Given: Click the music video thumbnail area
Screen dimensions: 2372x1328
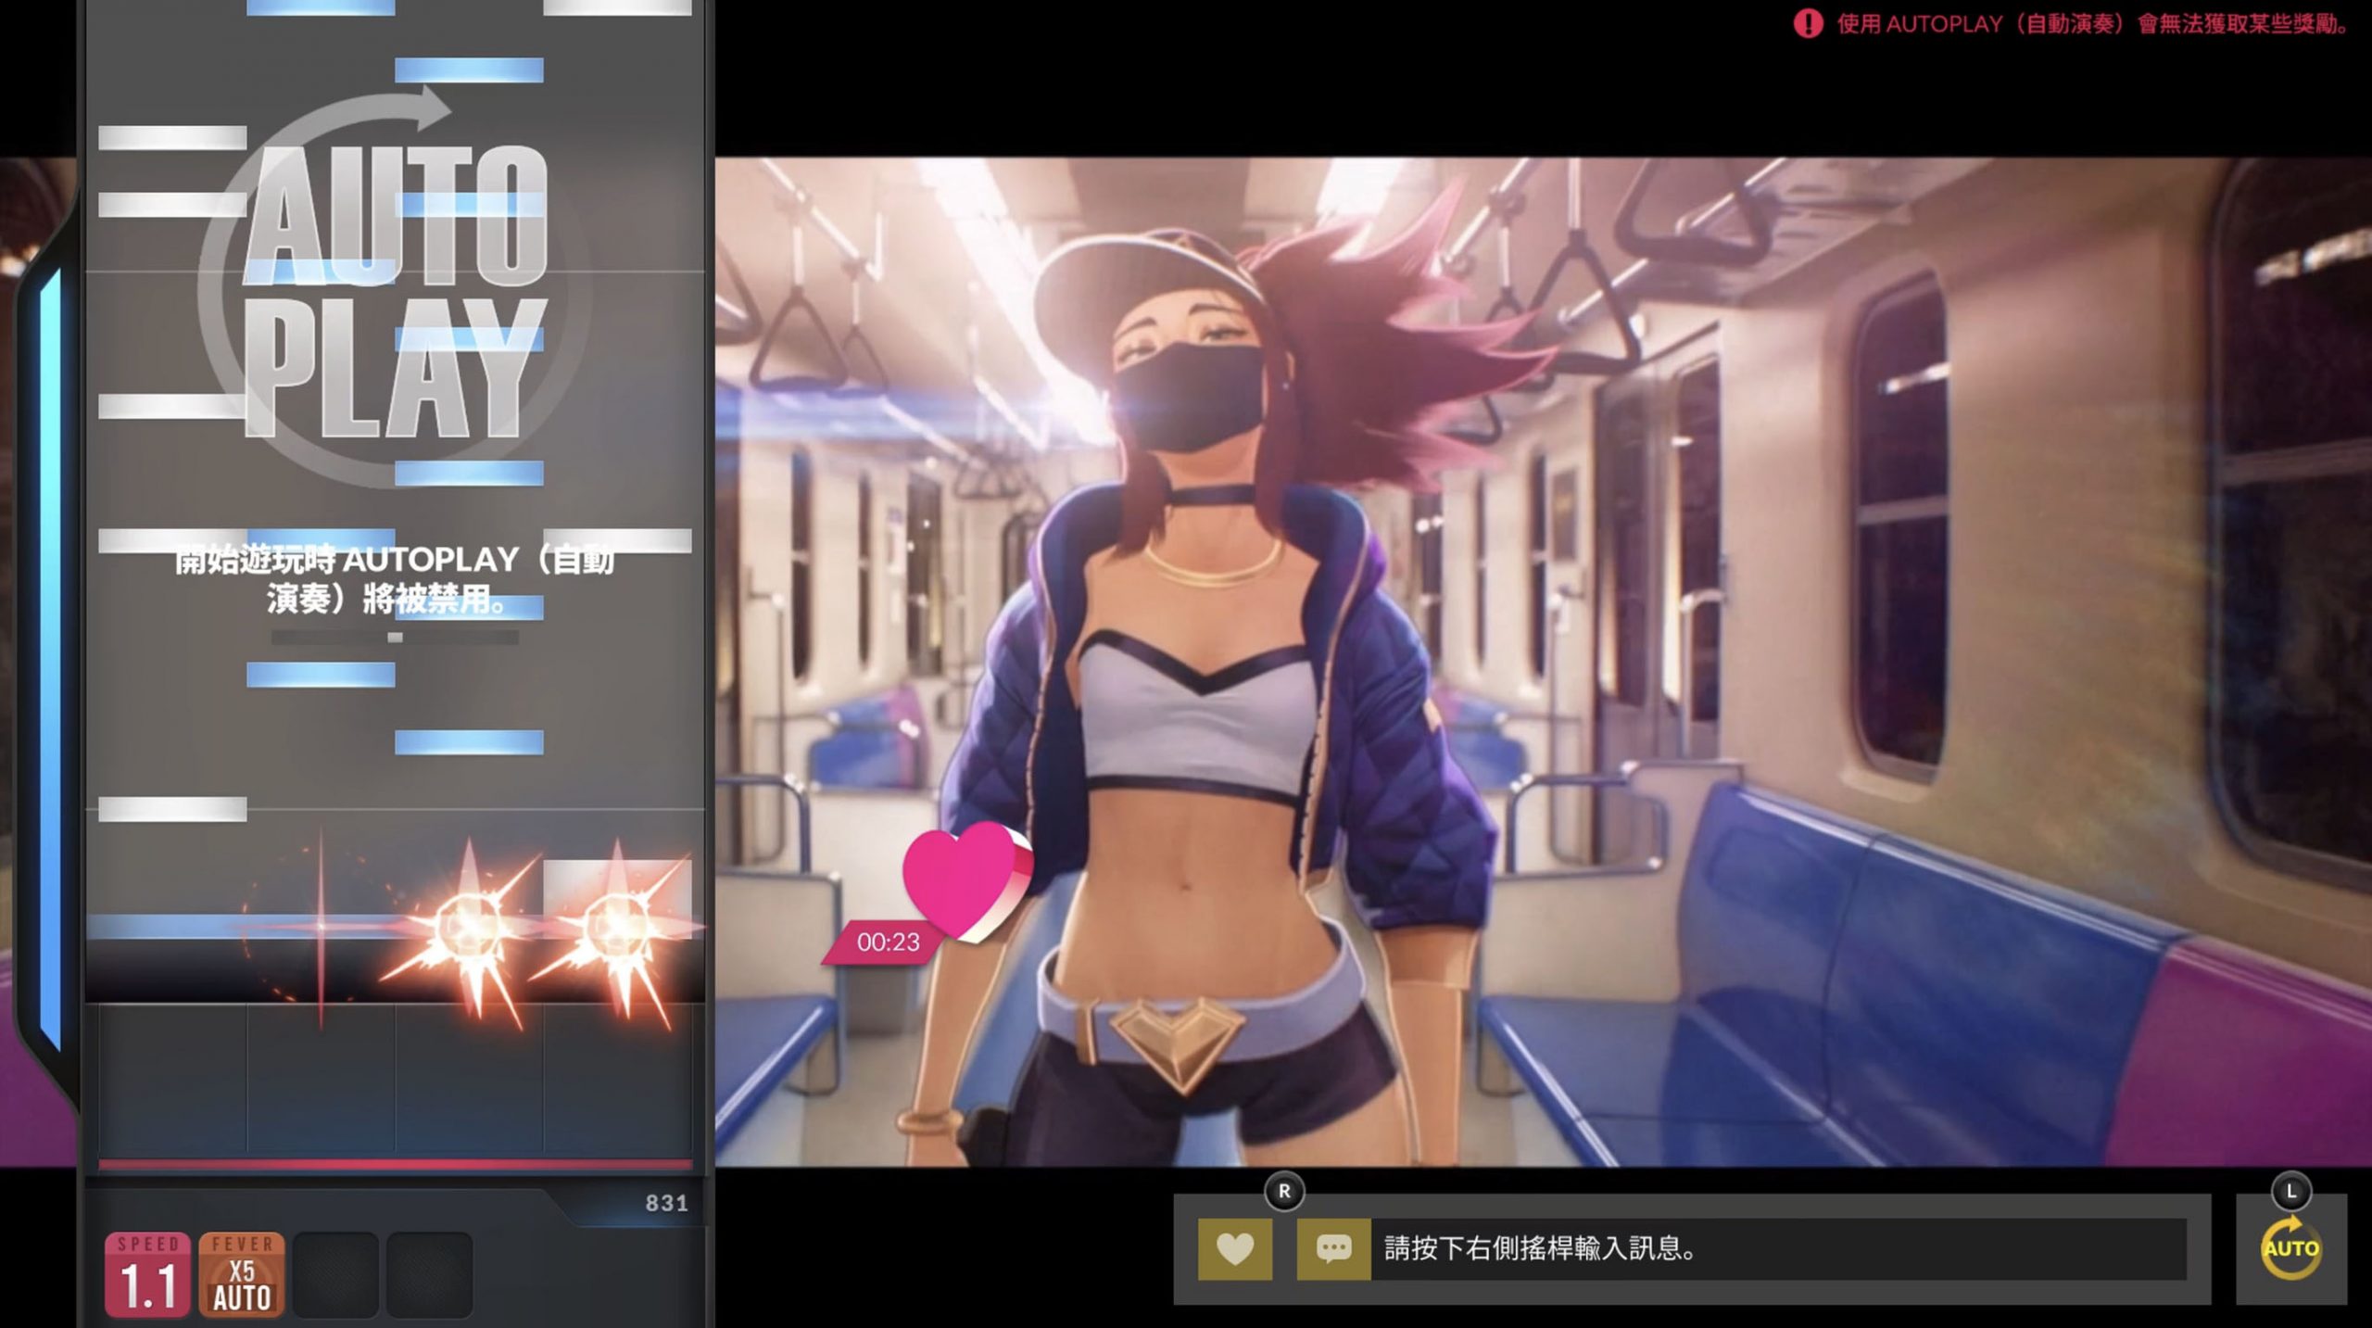Looking at the screenshot, I should pos(1543,662).
